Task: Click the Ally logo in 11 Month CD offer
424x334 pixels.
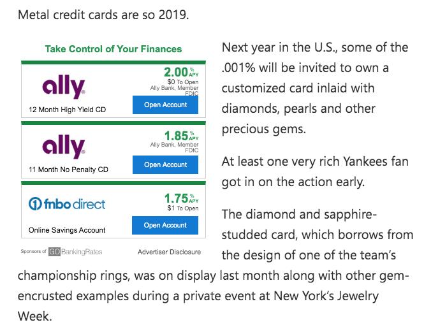Action: click(64, 147)
